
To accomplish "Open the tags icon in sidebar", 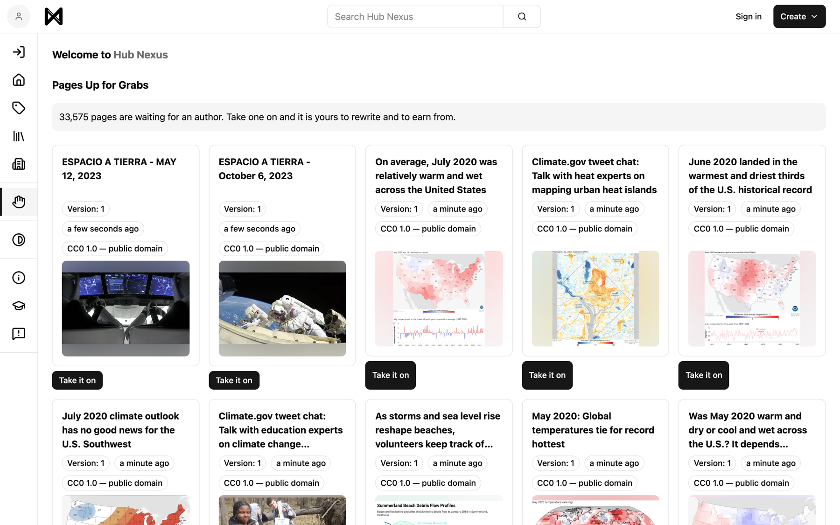I will (x=19, y=108).
